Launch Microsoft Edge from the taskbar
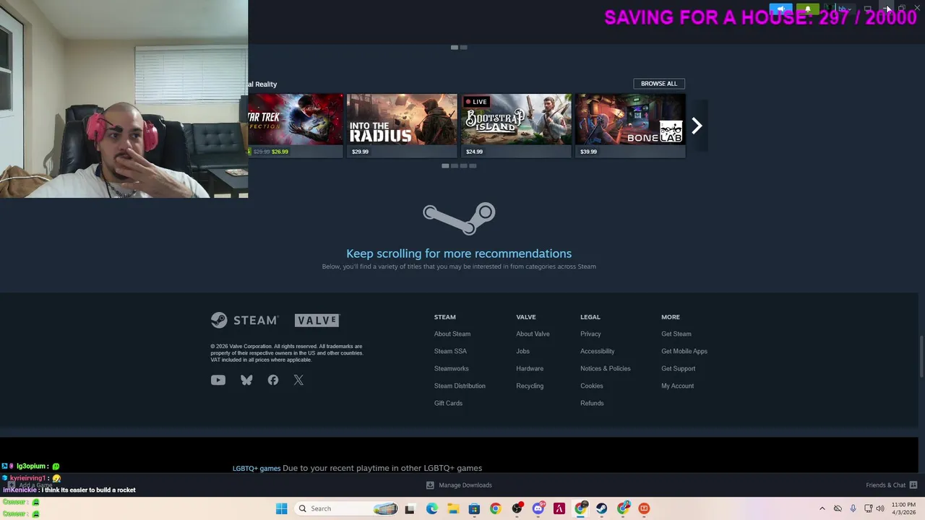Image resolution: width=925 pixels, height=520 pixels. pos(431,508)
